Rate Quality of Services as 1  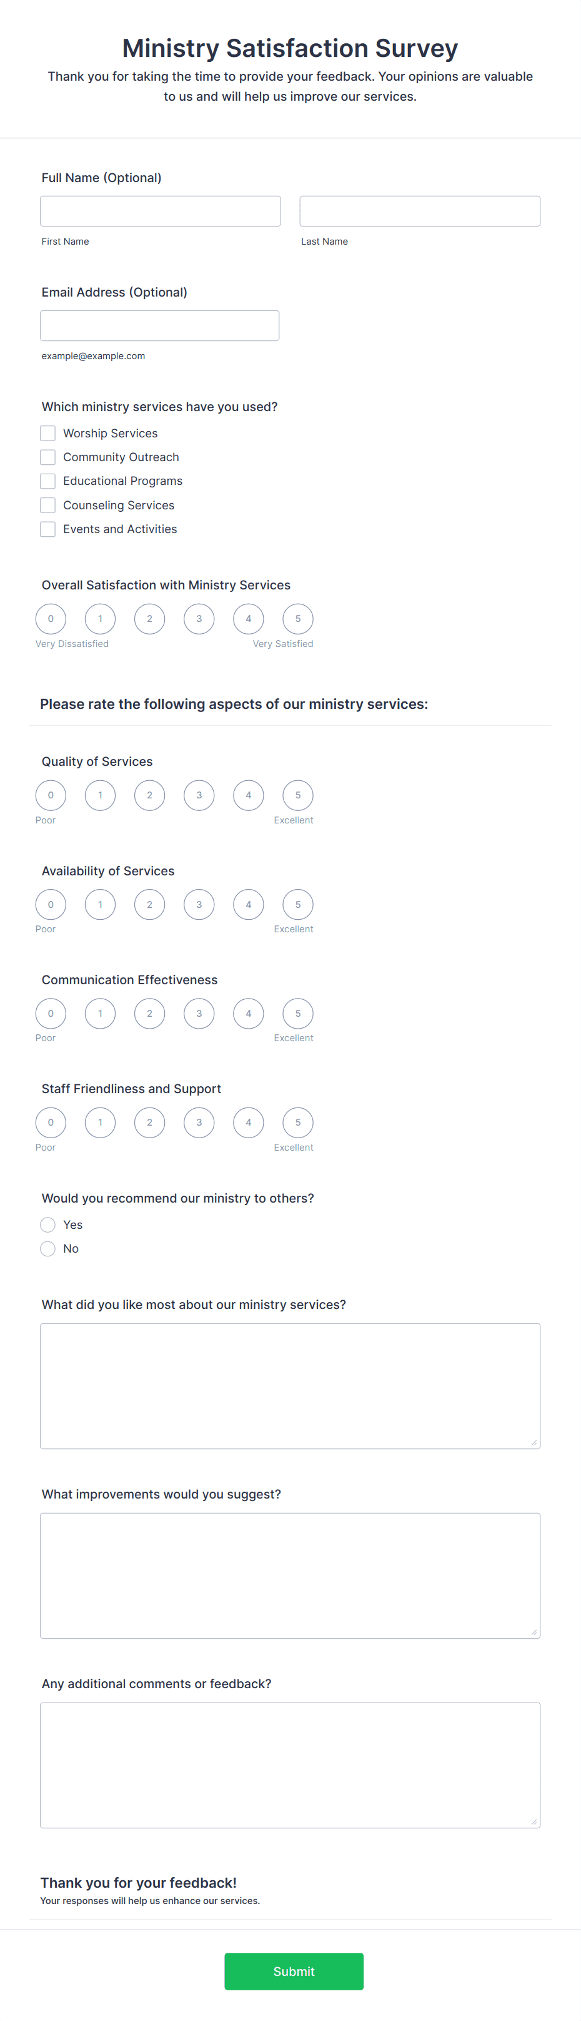pyautogui.click(x=100, y=795)
